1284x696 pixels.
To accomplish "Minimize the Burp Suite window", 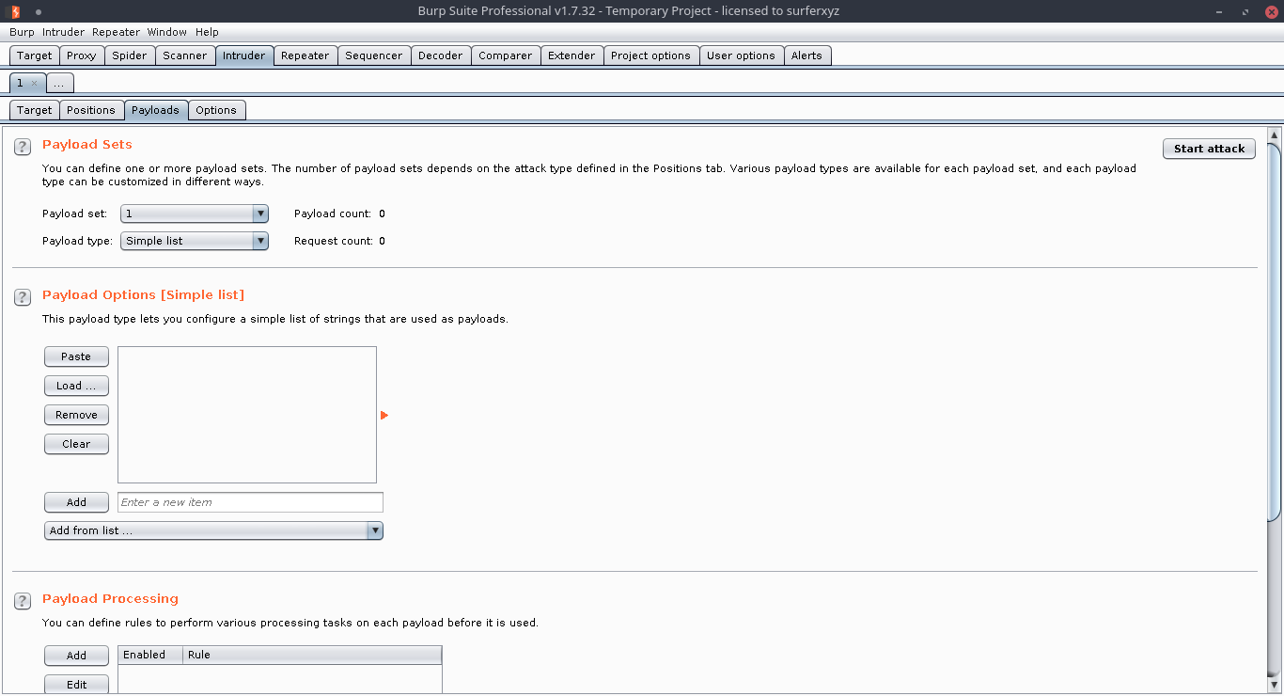I will pyautogui.click(x=1219, y=11).
